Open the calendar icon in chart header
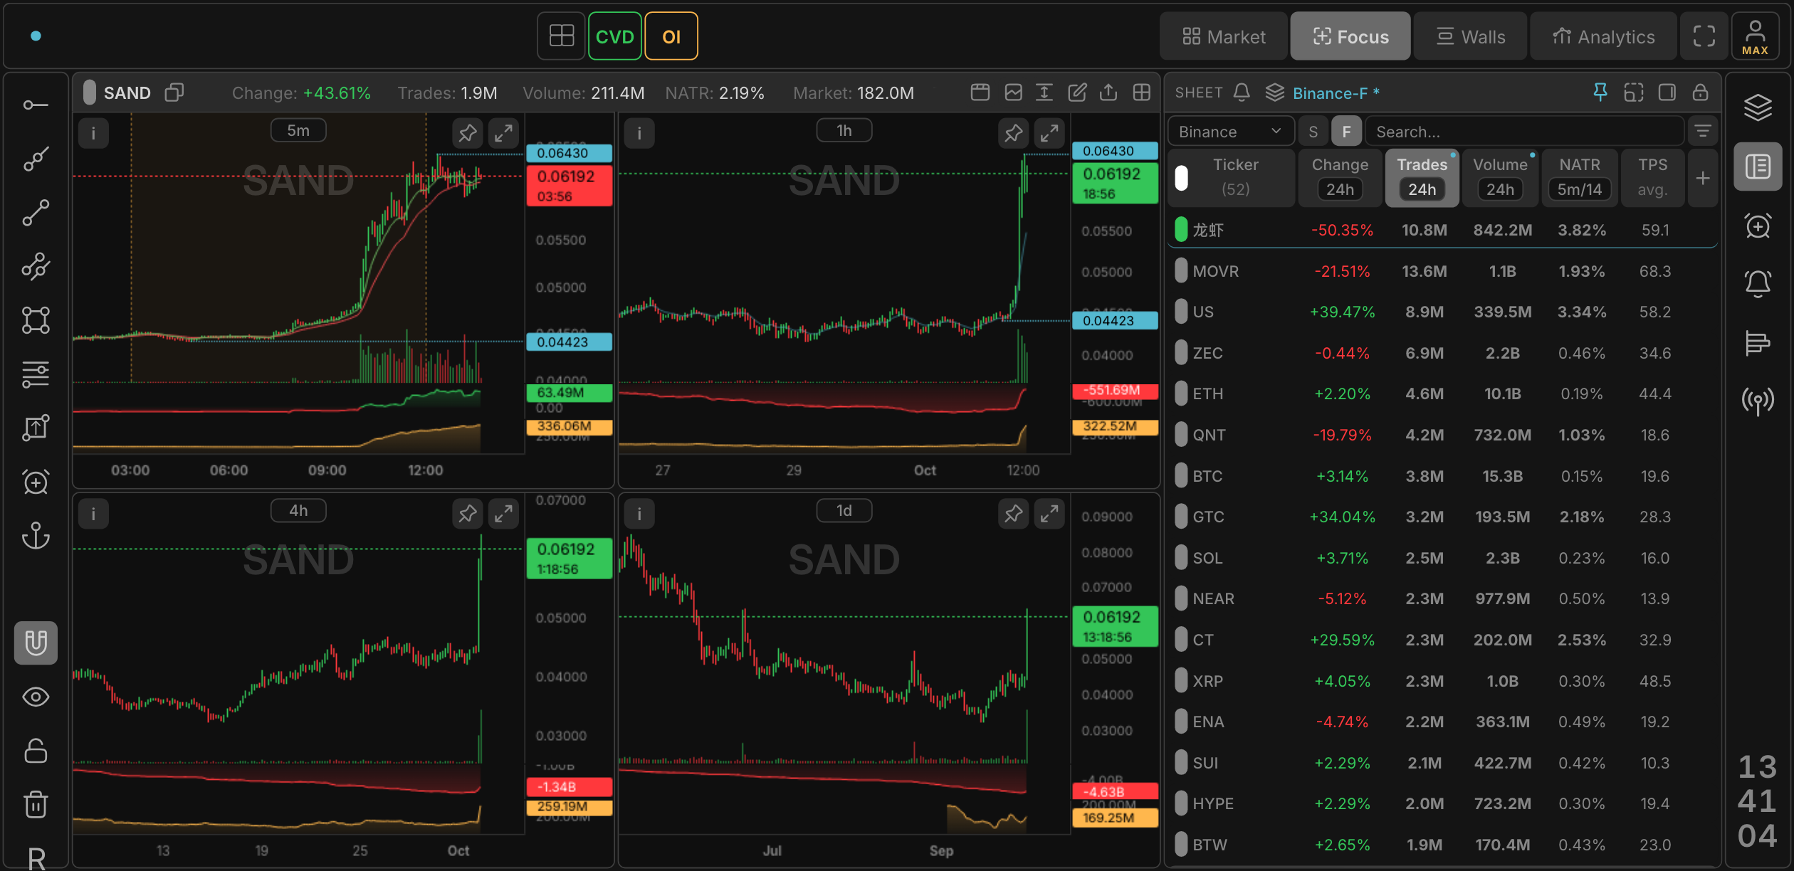Image resolution: width=1794 pixels, height=871 pixels. (980, 93)
